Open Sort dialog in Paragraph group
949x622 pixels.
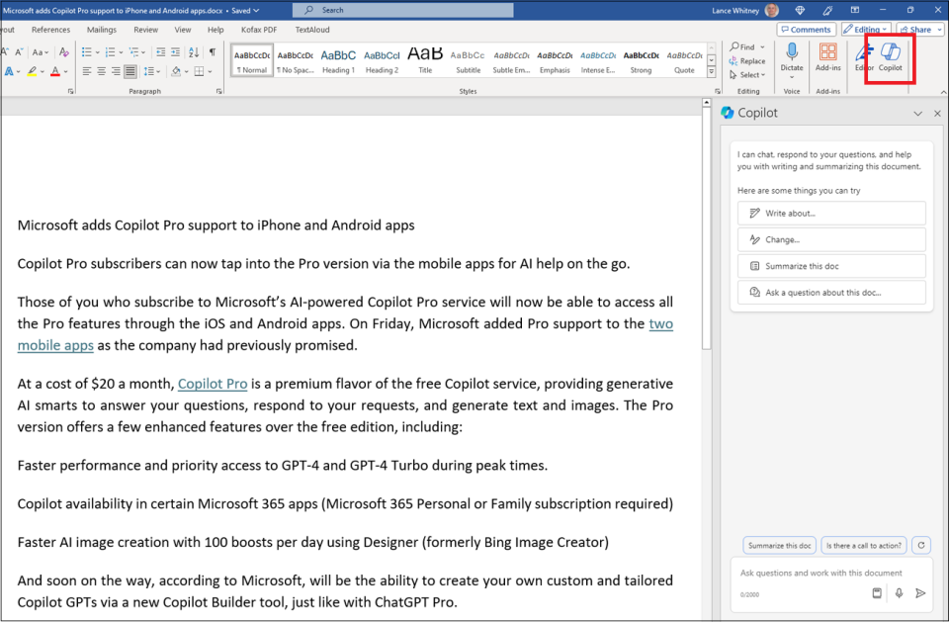click(x=193, y=51)
